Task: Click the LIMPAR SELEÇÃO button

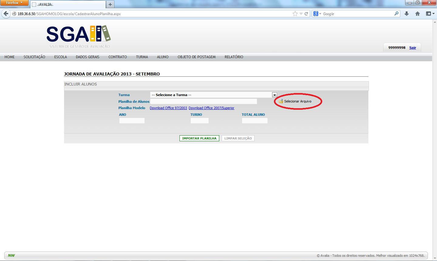Action: 238,138
